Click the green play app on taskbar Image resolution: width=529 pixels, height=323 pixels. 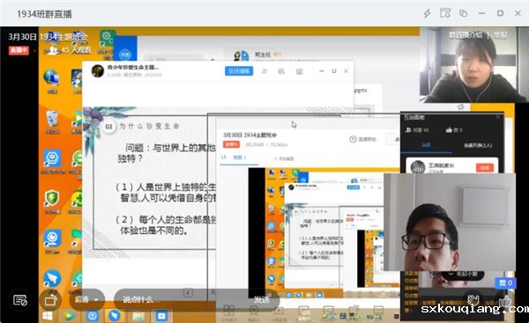pos(70,316)
